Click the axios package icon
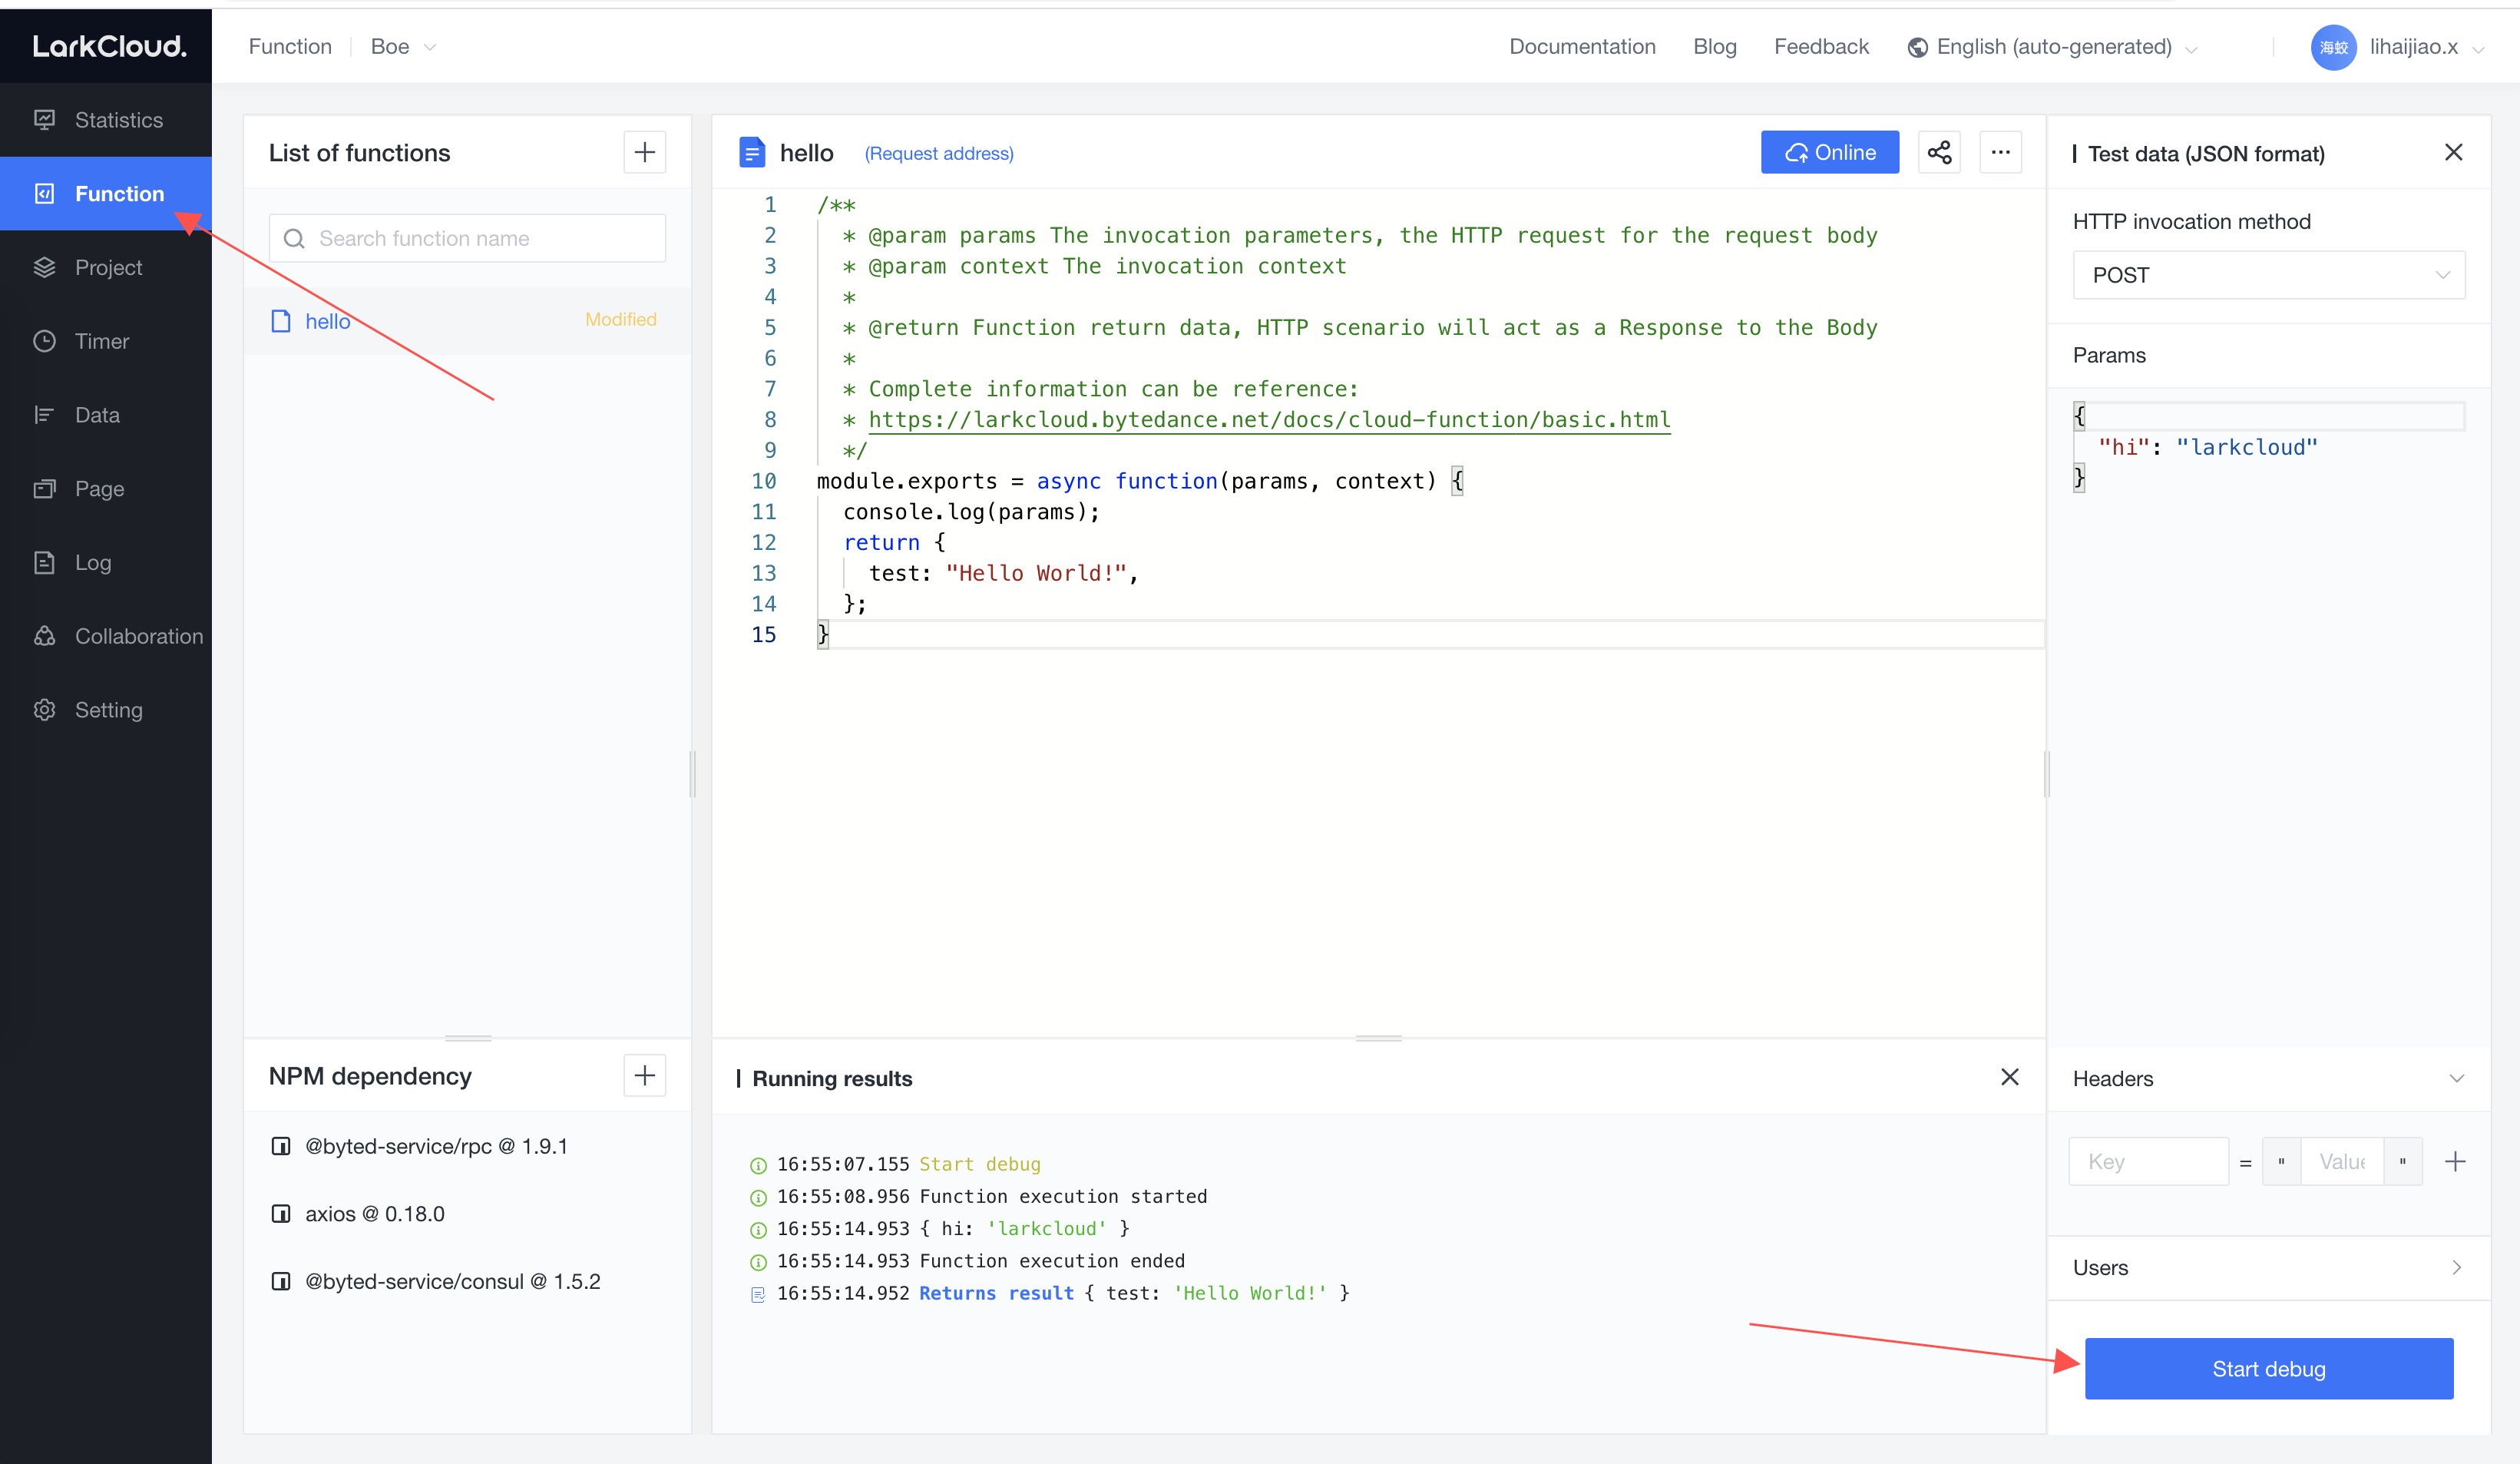 point(281,1214)
